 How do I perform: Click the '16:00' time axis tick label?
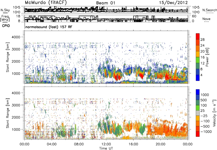click(x=133, y=144)
